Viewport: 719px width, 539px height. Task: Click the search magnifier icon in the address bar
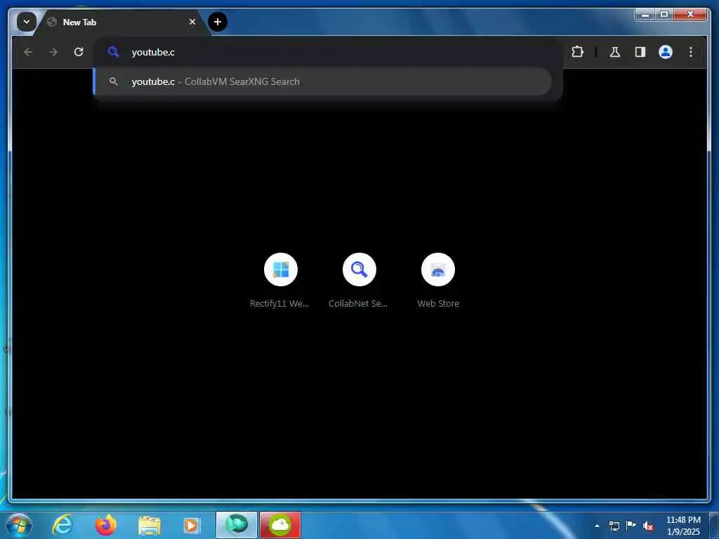click(x=113, y=52)
